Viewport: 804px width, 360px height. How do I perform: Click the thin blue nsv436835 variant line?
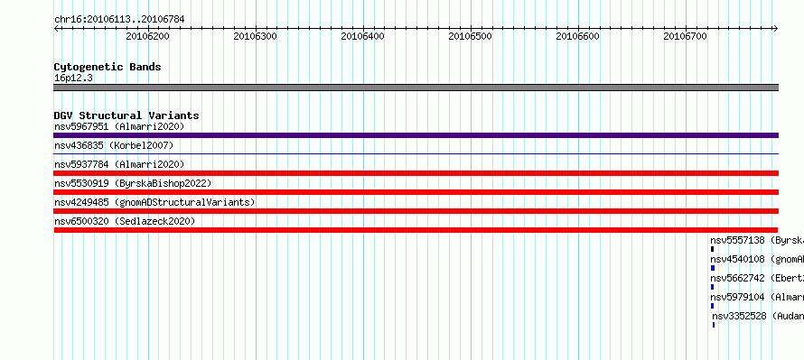[416, 153]
